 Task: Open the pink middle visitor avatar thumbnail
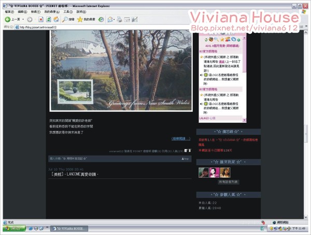[215, 172]
